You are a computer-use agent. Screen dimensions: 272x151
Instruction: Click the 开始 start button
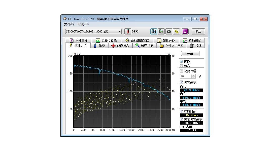point(190,53)
